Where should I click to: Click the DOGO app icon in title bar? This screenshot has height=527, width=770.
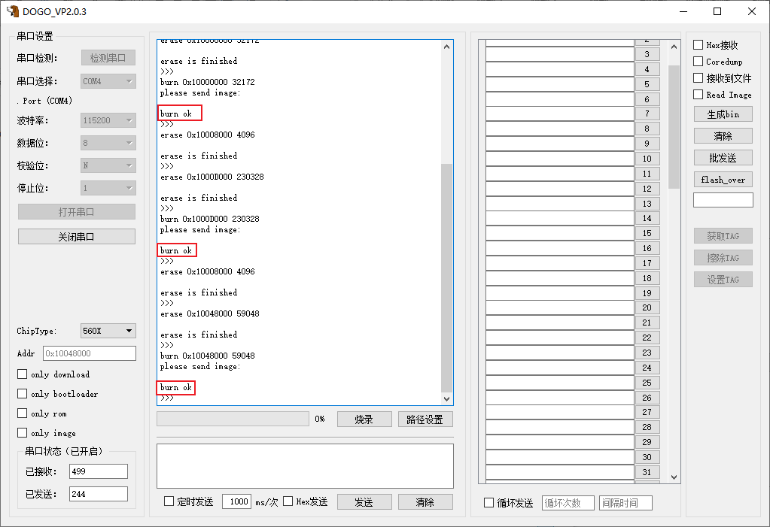click(x=12, y=11)
